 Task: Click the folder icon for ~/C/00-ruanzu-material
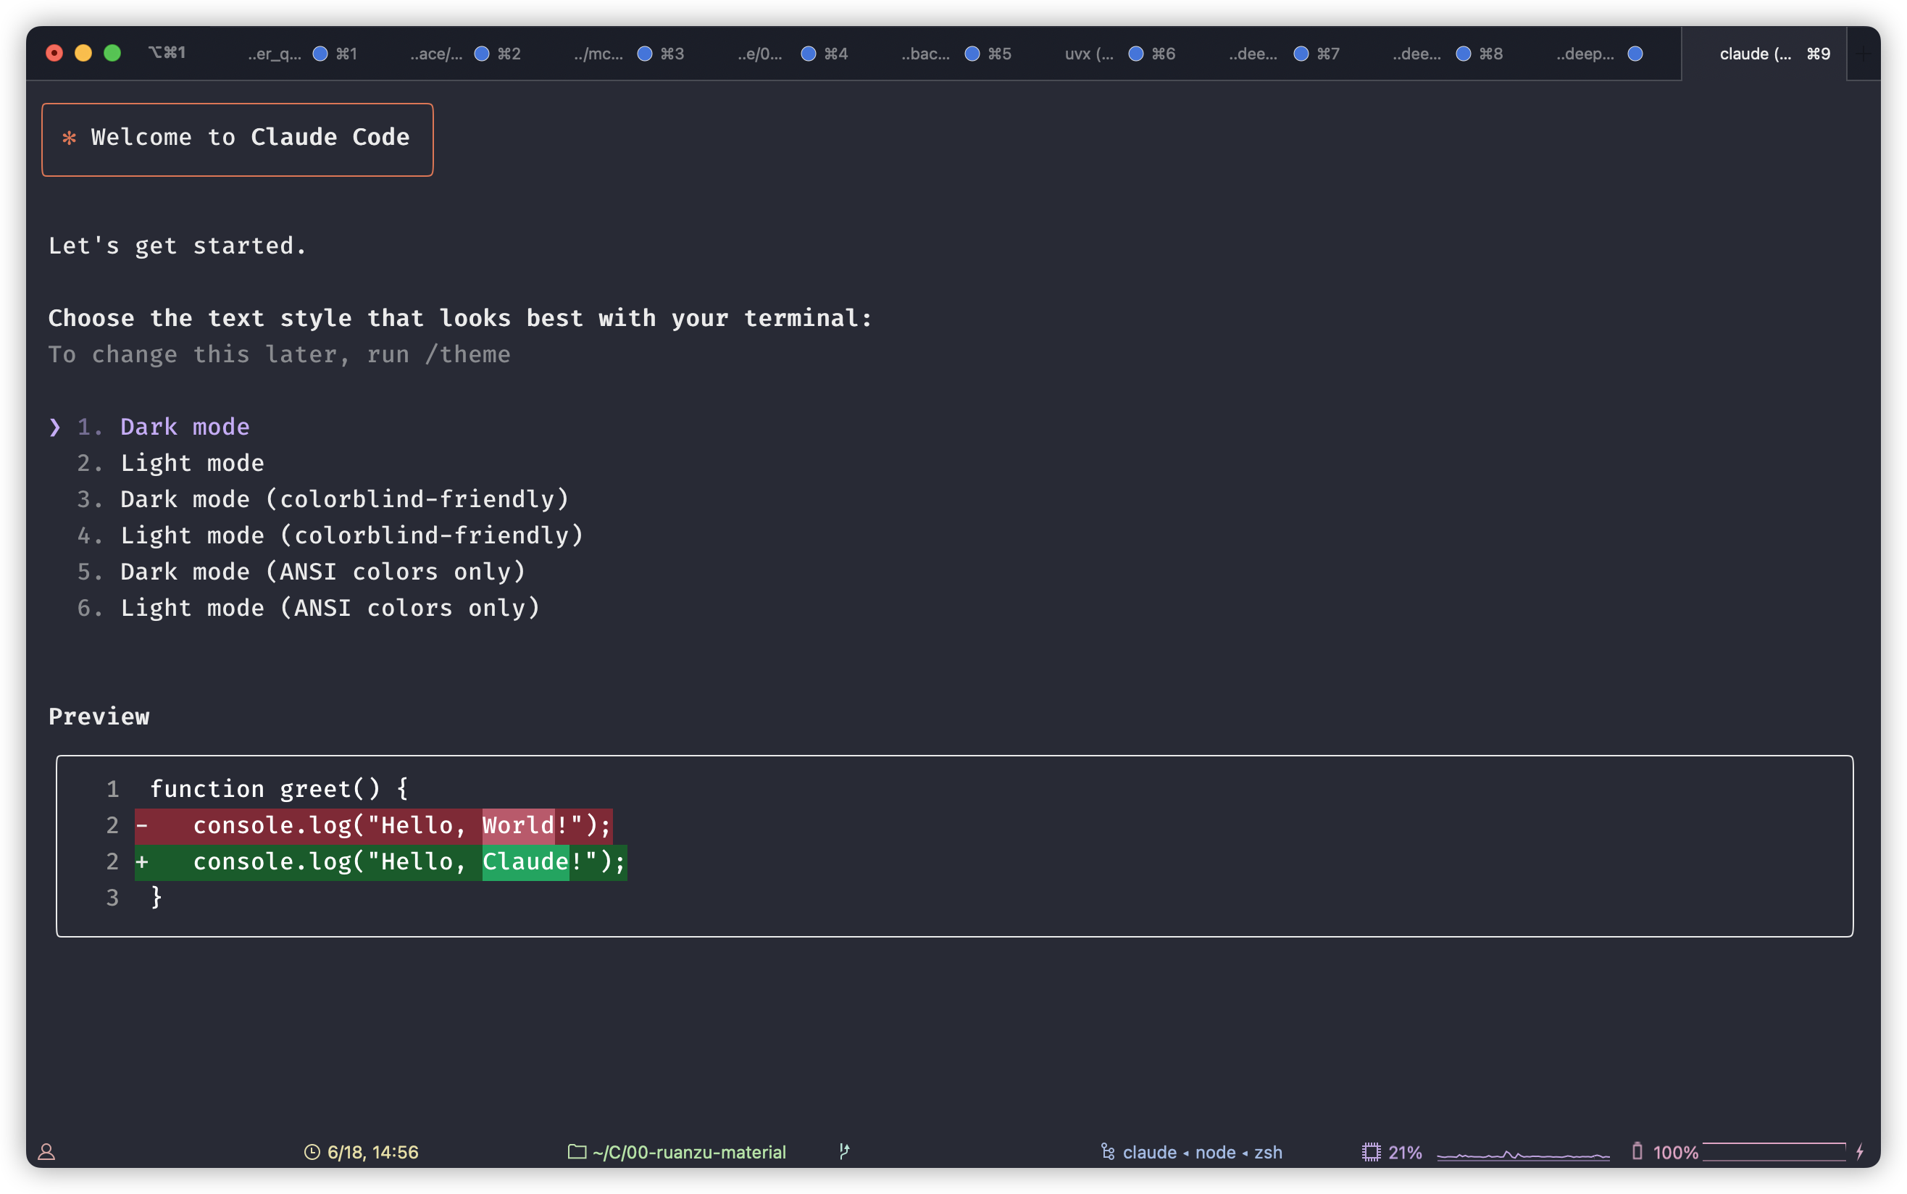tap(577, 1152)
